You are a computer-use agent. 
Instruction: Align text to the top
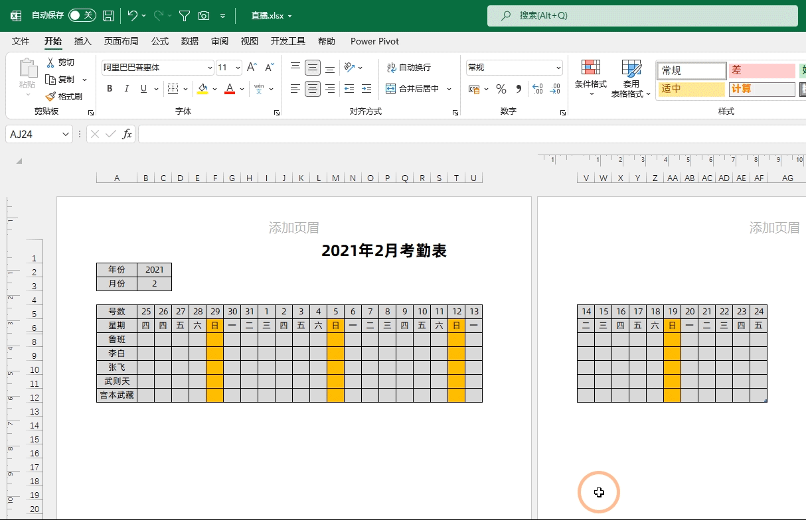pyautogui.click(x=295, y=68)
